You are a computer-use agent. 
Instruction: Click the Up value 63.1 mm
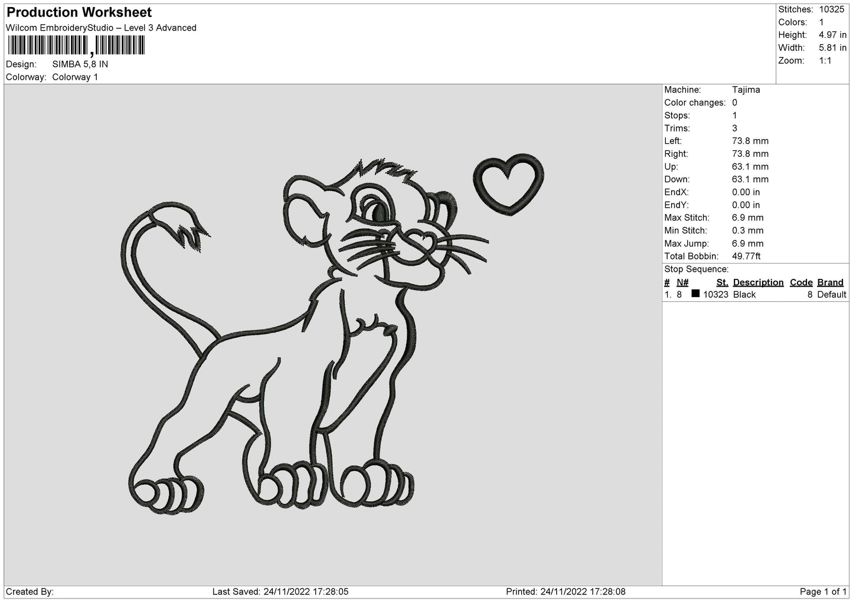click(x=750, y=167)
